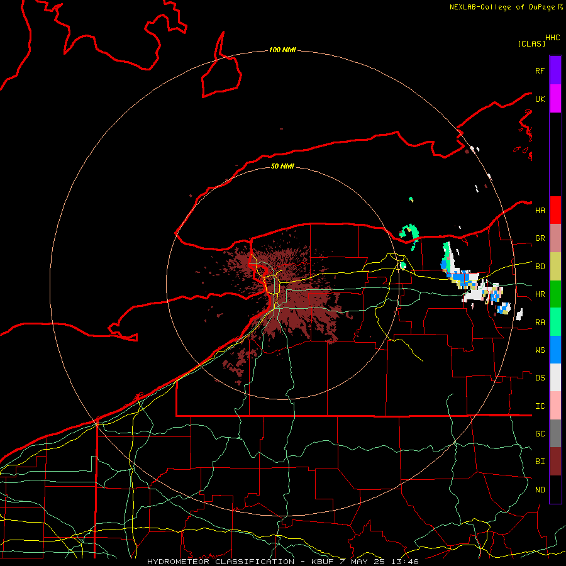The height and width of the screenshot is (566, 566).
Task: Click the HYDROMETEOR CLASSIFICATION title text
Action: (x=221, y=562)
